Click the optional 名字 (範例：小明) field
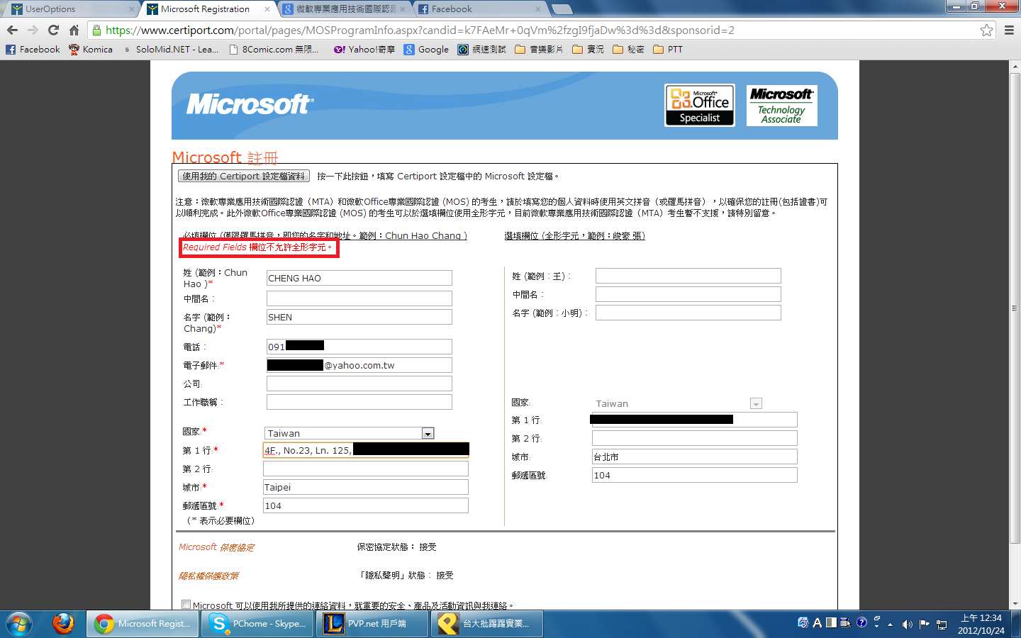This screenshot has width=1021, height=638. (688, 313)
